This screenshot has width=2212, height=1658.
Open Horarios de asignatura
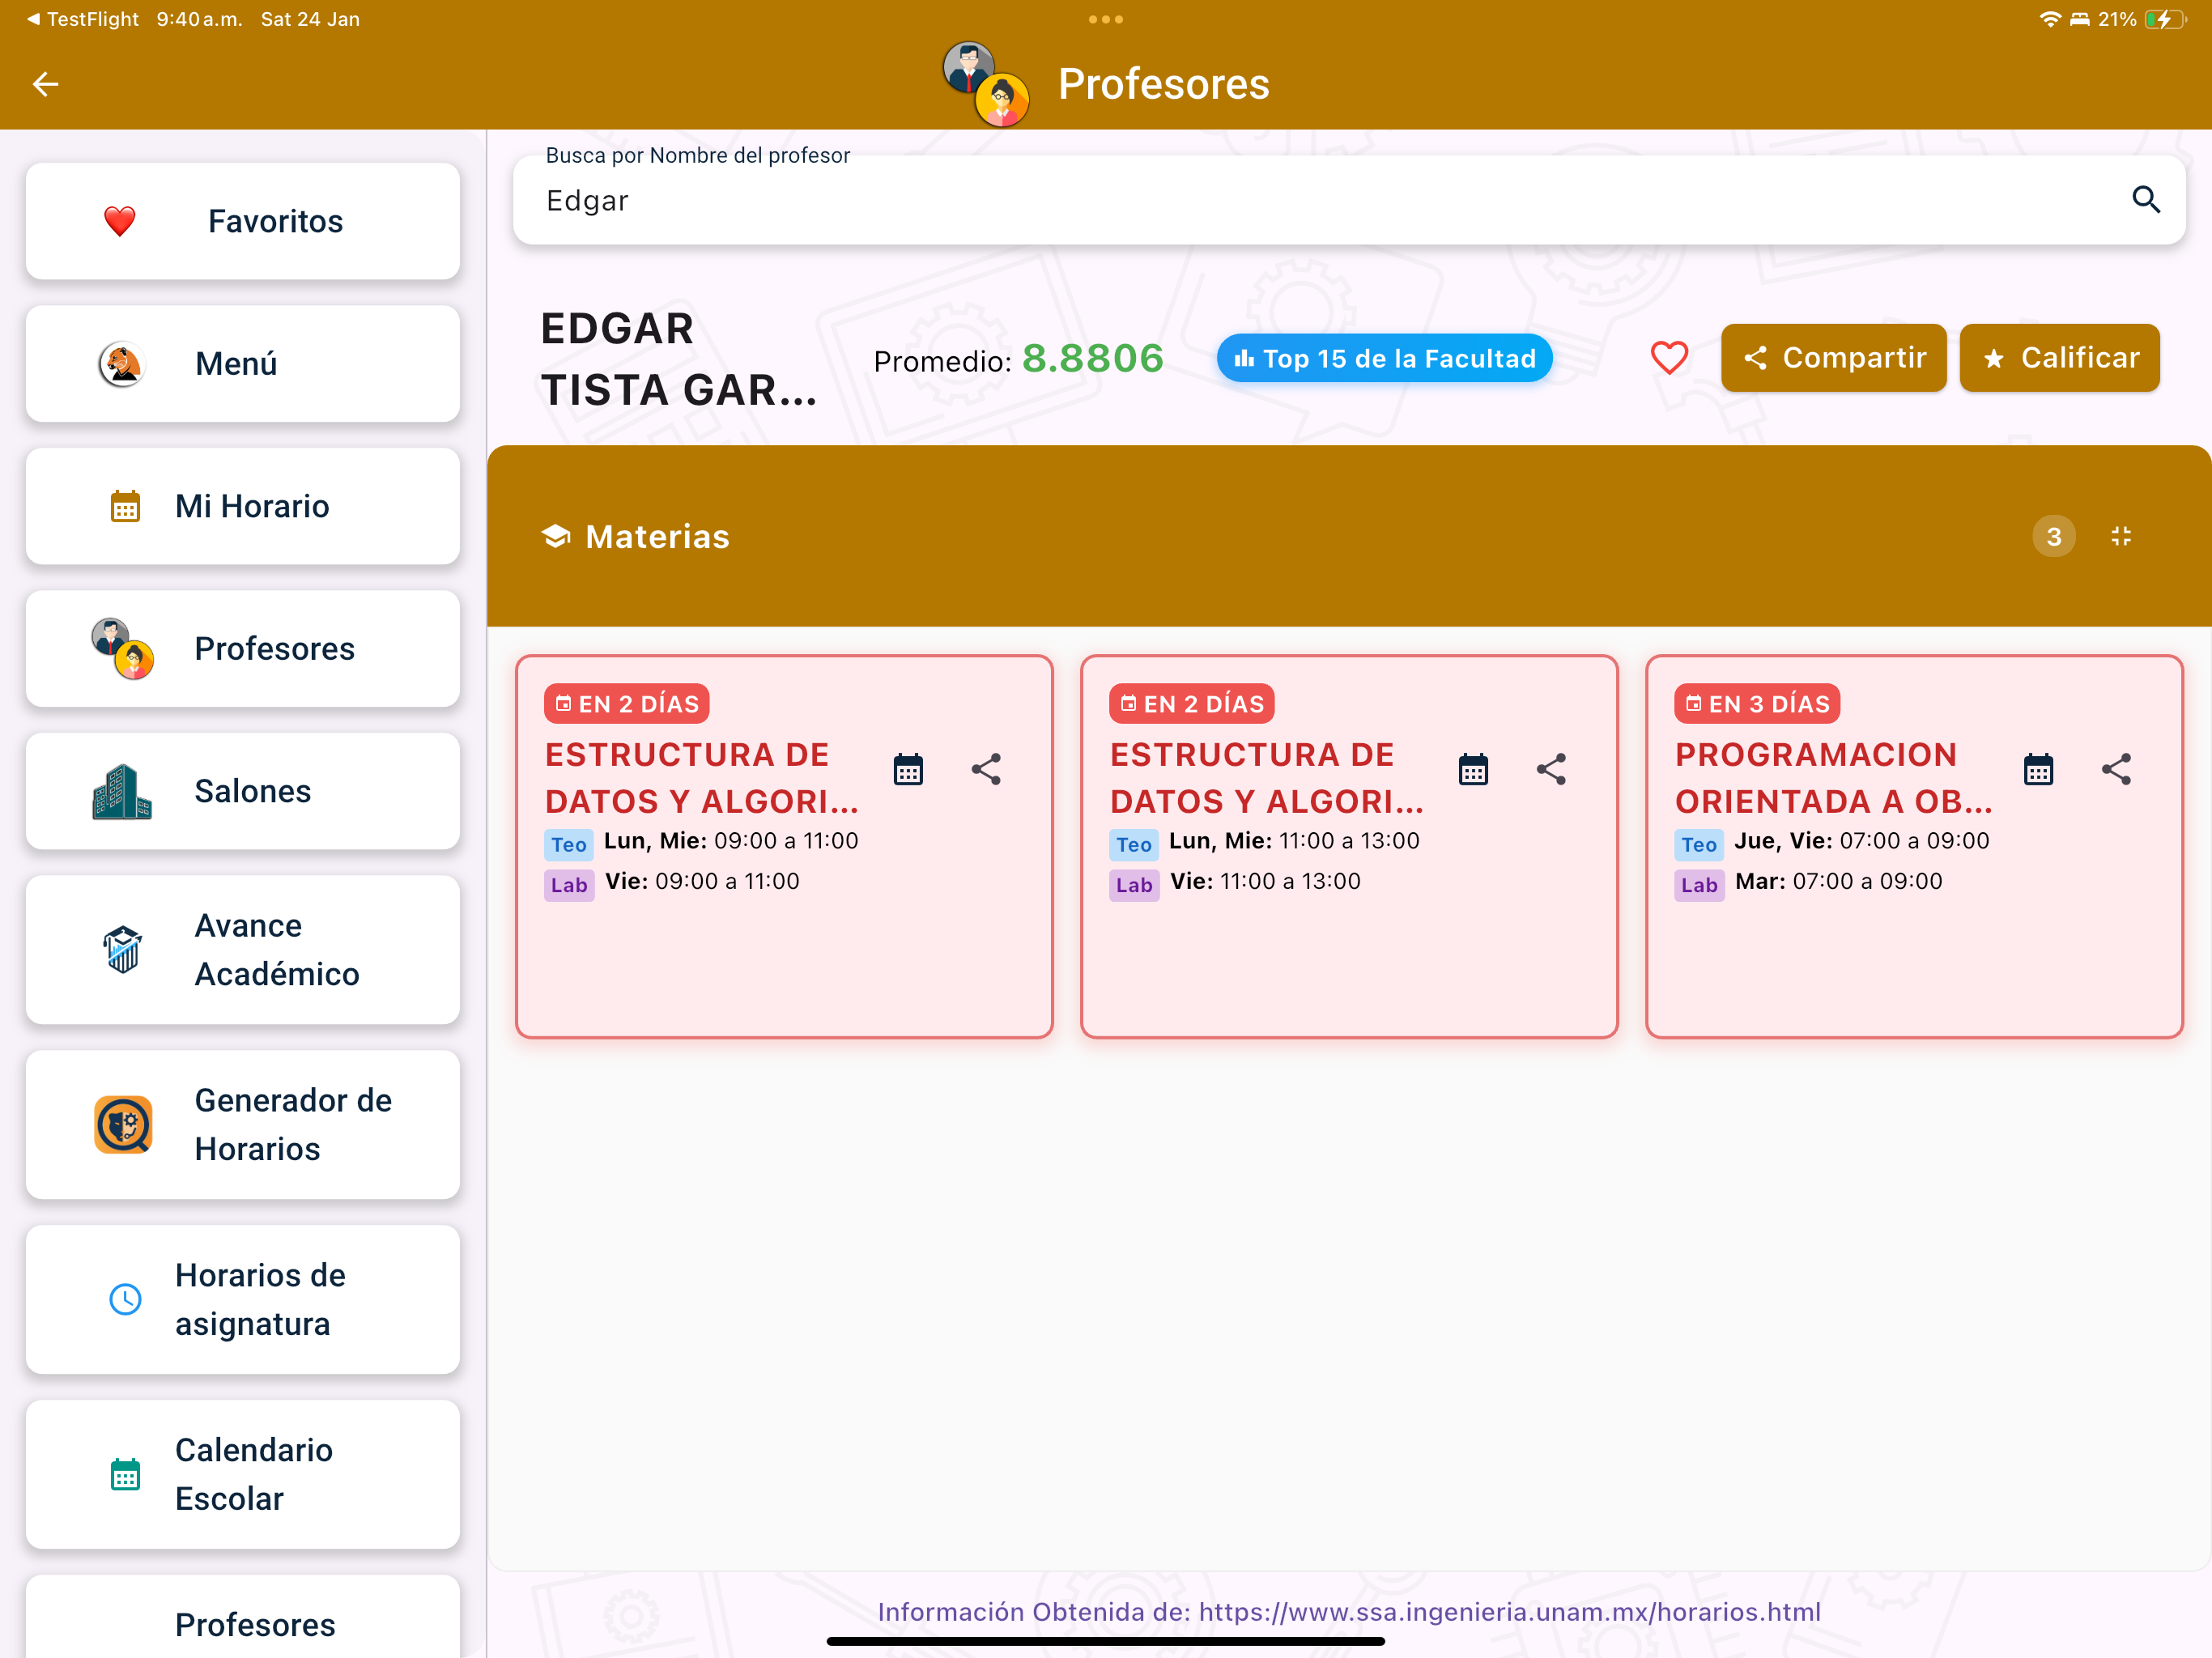coord(243,1300)
